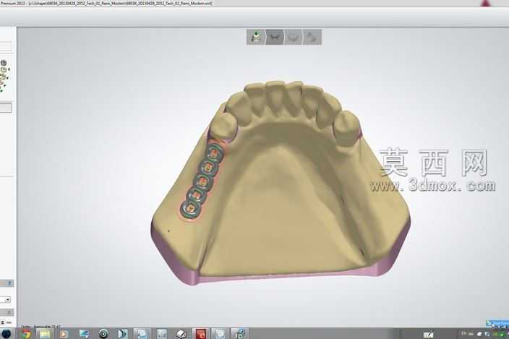Image resolution: width=509 pixels, height=339 pixels.
Task: Click the empty grey box in left panel
Action: (6, 108)
